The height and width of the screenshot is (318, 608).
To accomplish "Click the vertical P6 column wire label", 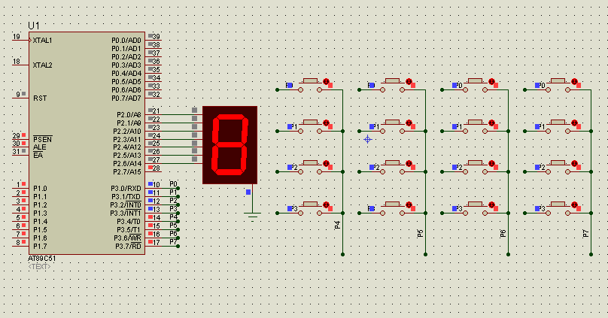I will click(503, 234).
